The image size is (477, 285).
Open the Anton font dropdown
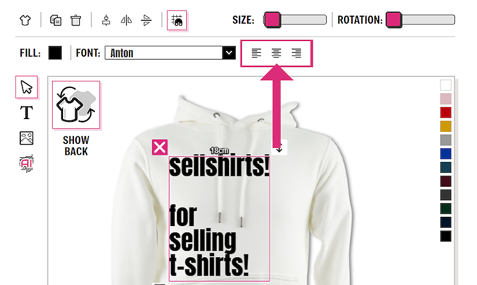click(170, 53)
